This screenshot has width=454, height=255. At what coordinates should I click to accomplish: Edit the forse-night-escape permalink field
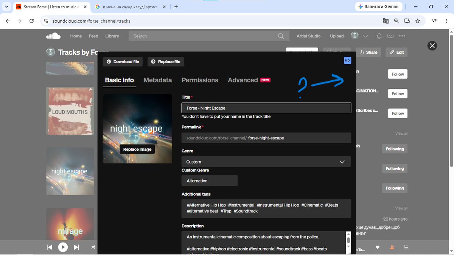(x=266, y=138)
